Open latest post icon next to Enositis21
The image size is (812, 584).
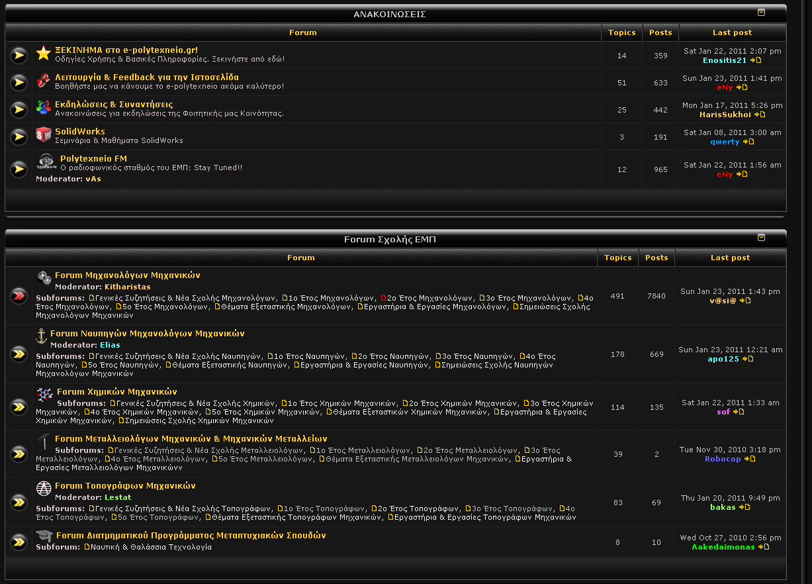click(x=756, y=60)
